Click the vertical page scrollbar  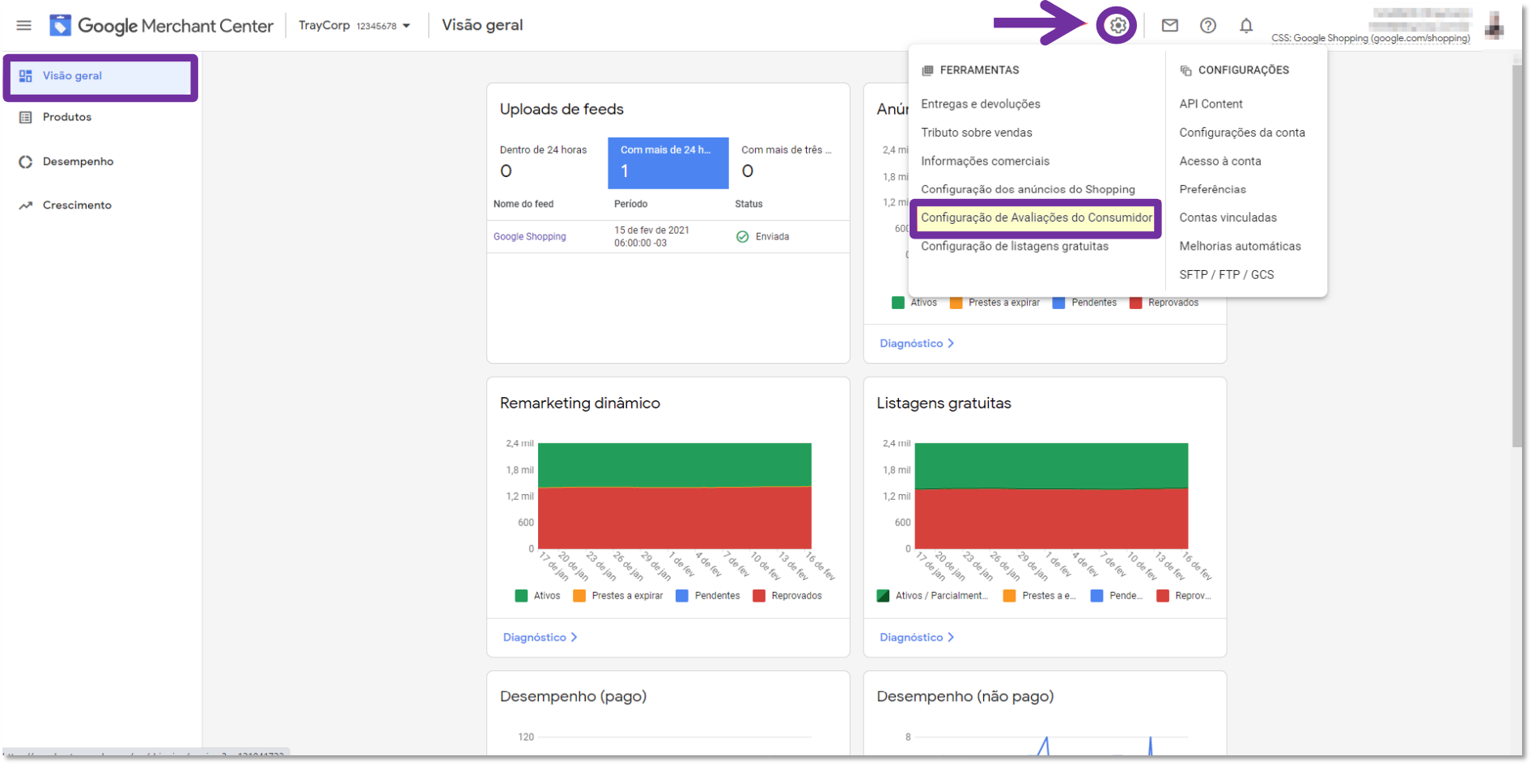tap(1517, 255)
